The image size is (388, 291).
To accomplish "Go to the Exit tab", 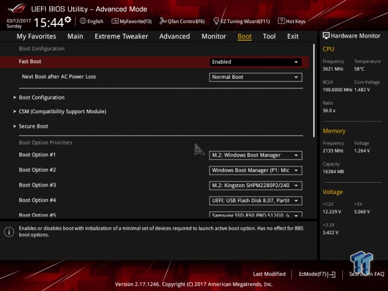I will click(293, 36).
